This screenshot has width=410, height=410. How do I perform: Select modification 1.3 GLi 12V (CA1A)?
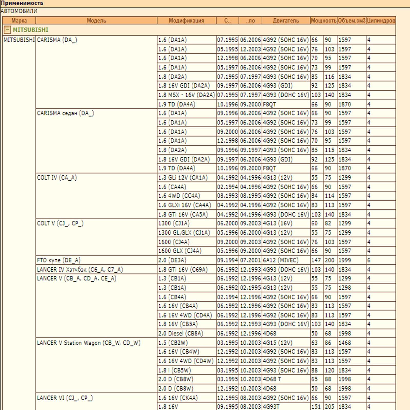(187, 178)
